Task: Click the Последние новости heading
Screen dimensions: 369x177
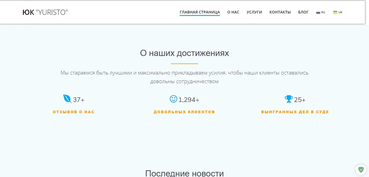Action: [185, 173]
